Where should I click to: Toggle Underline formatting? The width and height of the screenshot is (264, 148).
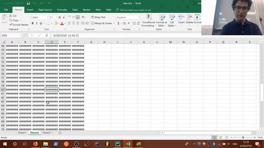click(41, 23)
